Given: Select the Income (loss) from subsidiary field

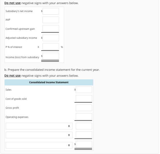Looking at the screenshot, I should (51, 56).
